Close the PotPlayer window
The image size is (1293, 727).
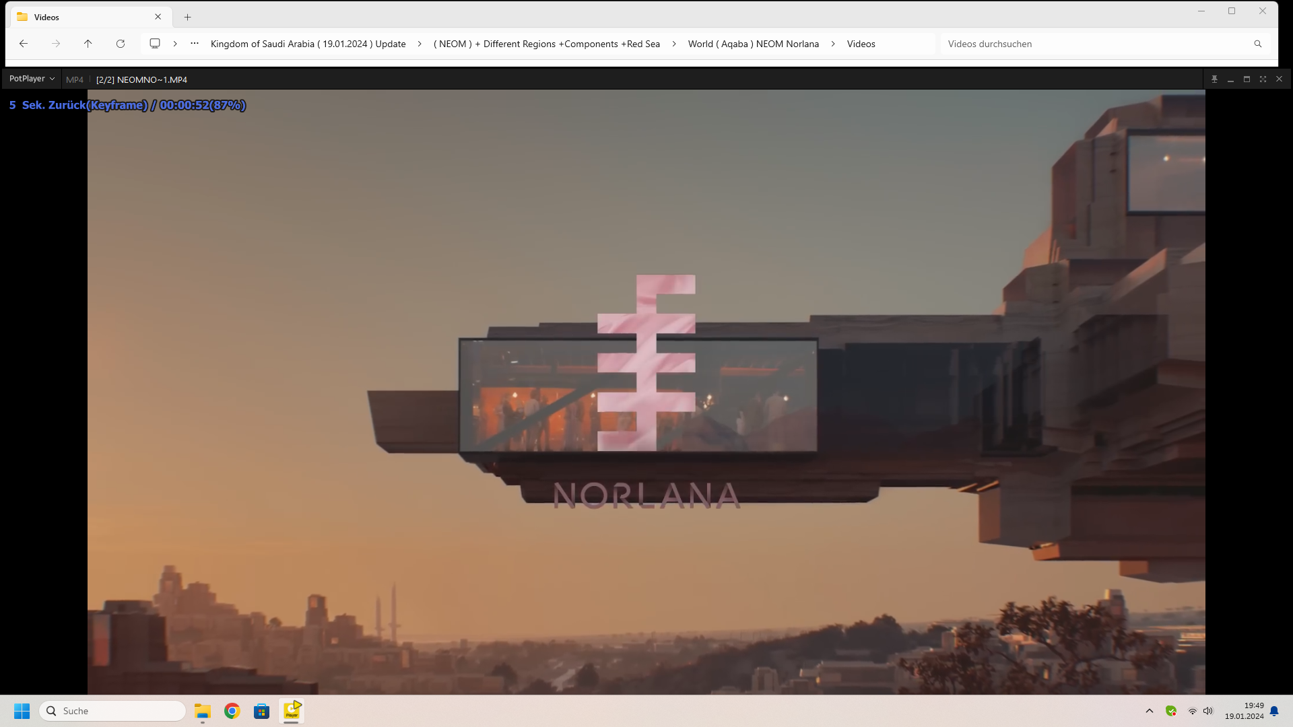[1279, 79]
